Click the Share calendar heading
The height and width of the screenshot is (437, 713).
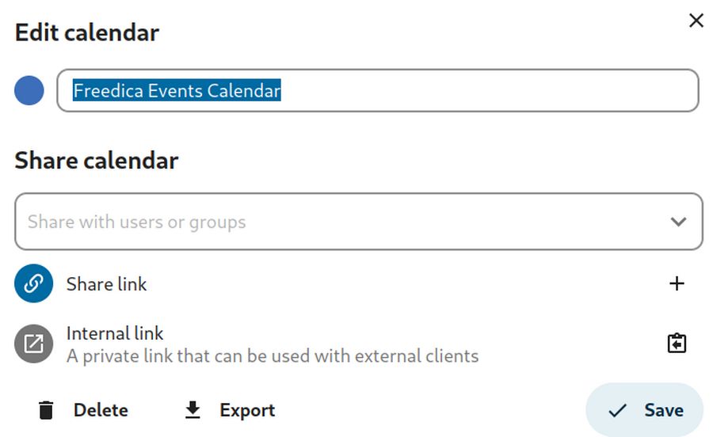(x=97, y=161)
